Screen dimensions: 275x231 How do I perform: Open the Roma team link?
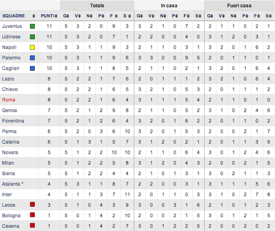(9, 100)
